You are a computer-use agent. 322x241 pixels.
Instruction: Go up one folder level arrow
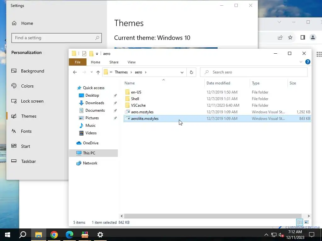[98, 72]
